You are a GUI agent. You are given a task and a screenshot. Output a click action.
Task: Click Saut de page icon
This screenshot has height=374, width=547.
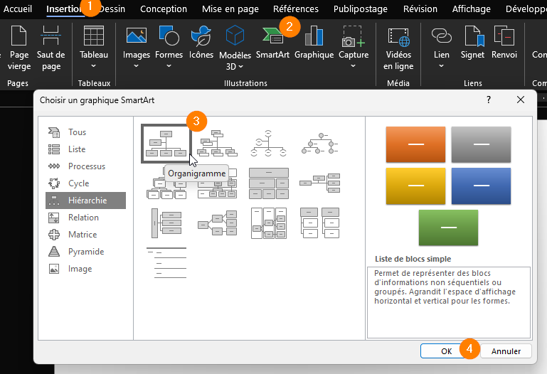[x=51, y=44]
